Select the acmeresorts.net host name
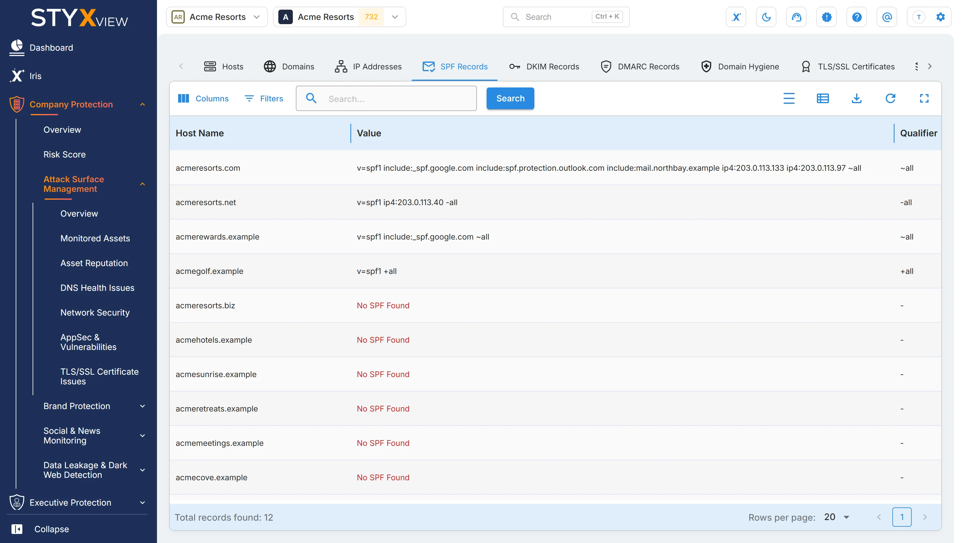 tap(206, 202)
